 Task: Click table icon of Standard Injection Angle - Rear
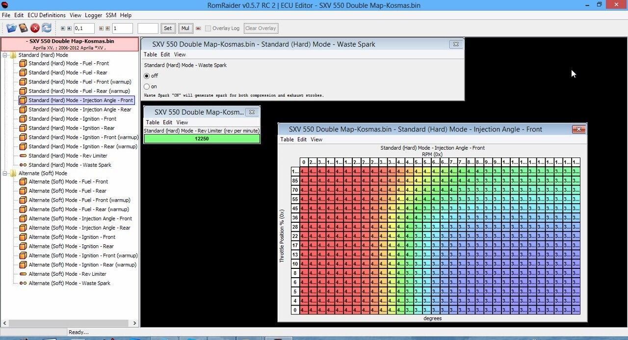[23, 109]
